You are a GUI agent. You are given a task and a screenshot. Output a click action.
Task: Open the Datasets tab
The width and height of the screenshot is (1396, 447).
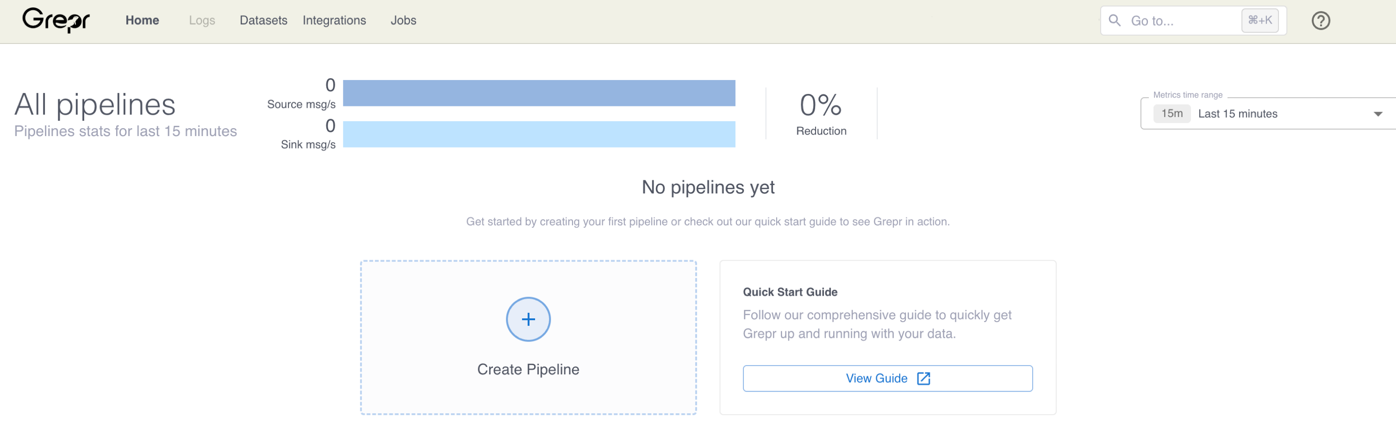coord(263,20)
